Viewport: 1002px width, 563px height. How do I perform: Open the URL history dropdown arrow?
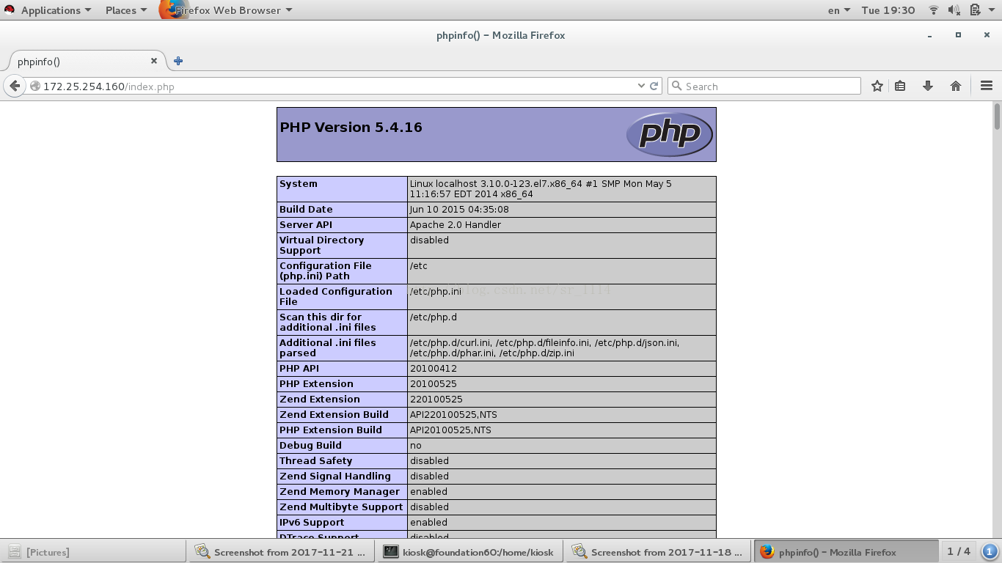pyautogui.click(x=642, y=86)
